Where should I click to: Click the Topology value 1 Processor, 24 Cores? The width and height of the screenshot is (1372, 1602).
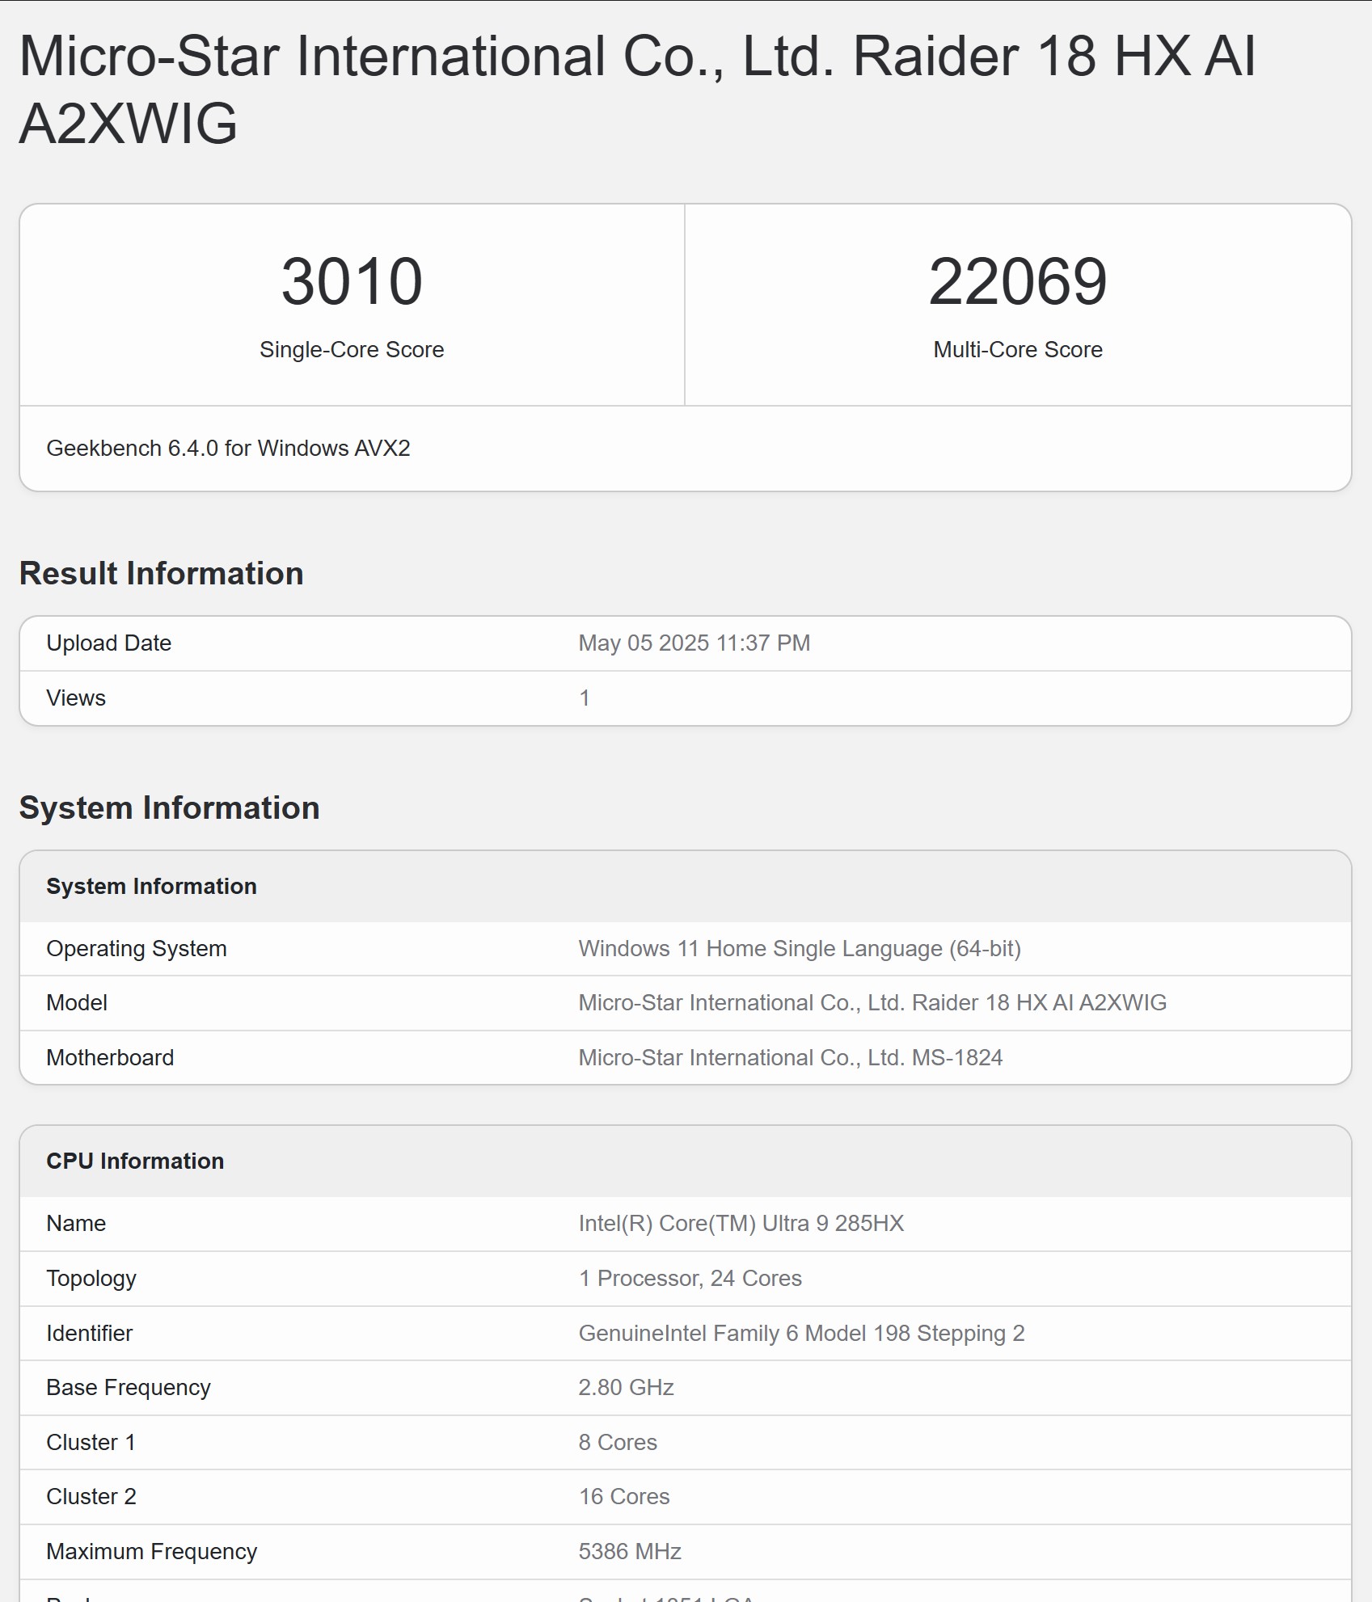click(x=690, y=1278)
